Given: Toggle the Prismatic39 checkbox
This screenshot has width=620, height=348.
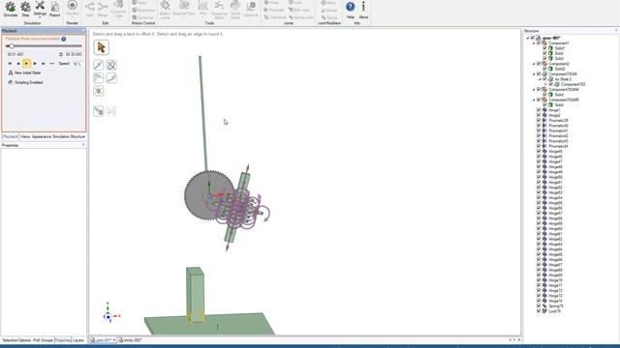Looking at the screenshot, I should (539, 120).
